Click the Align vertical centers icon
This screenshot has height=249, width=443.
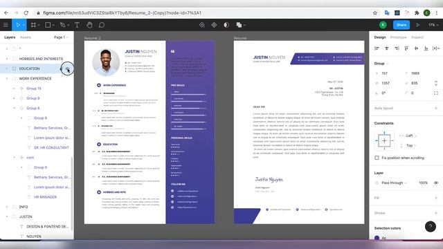pyautogui.click(x=416, y=48)
